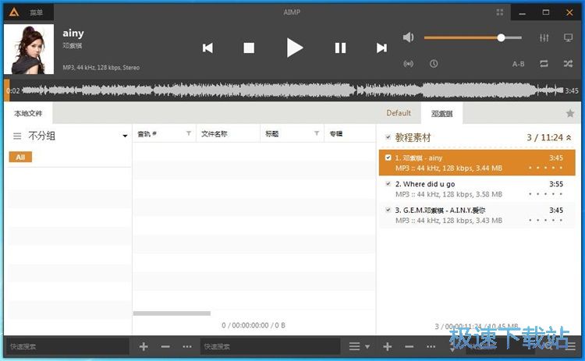Screen dimensions: 585x361
Task: Switch to the Default playlist tab
Action: coord(399,113)
